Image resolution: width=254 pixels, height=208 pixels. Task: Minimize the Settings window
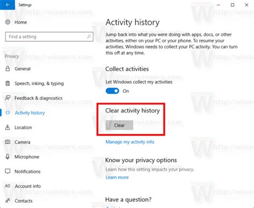pyautogui.click(x=218, y=5)
